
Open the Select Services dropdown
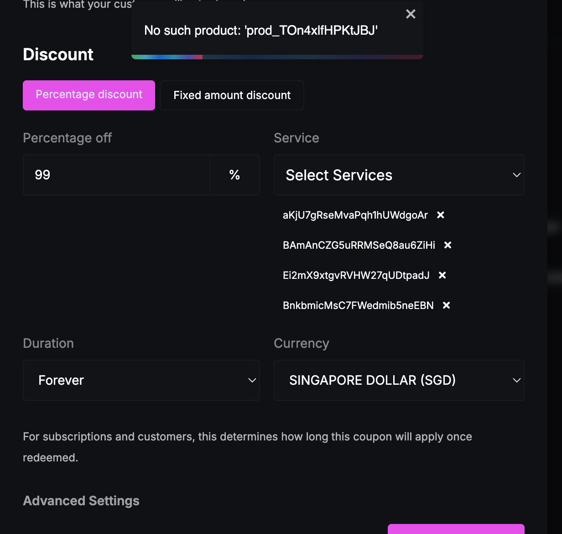tap(399, 175)
